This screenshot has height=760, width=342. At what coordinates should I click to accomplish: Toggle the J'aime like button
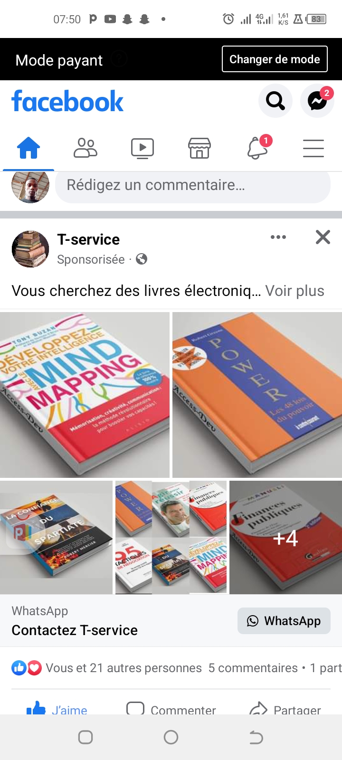57,709
